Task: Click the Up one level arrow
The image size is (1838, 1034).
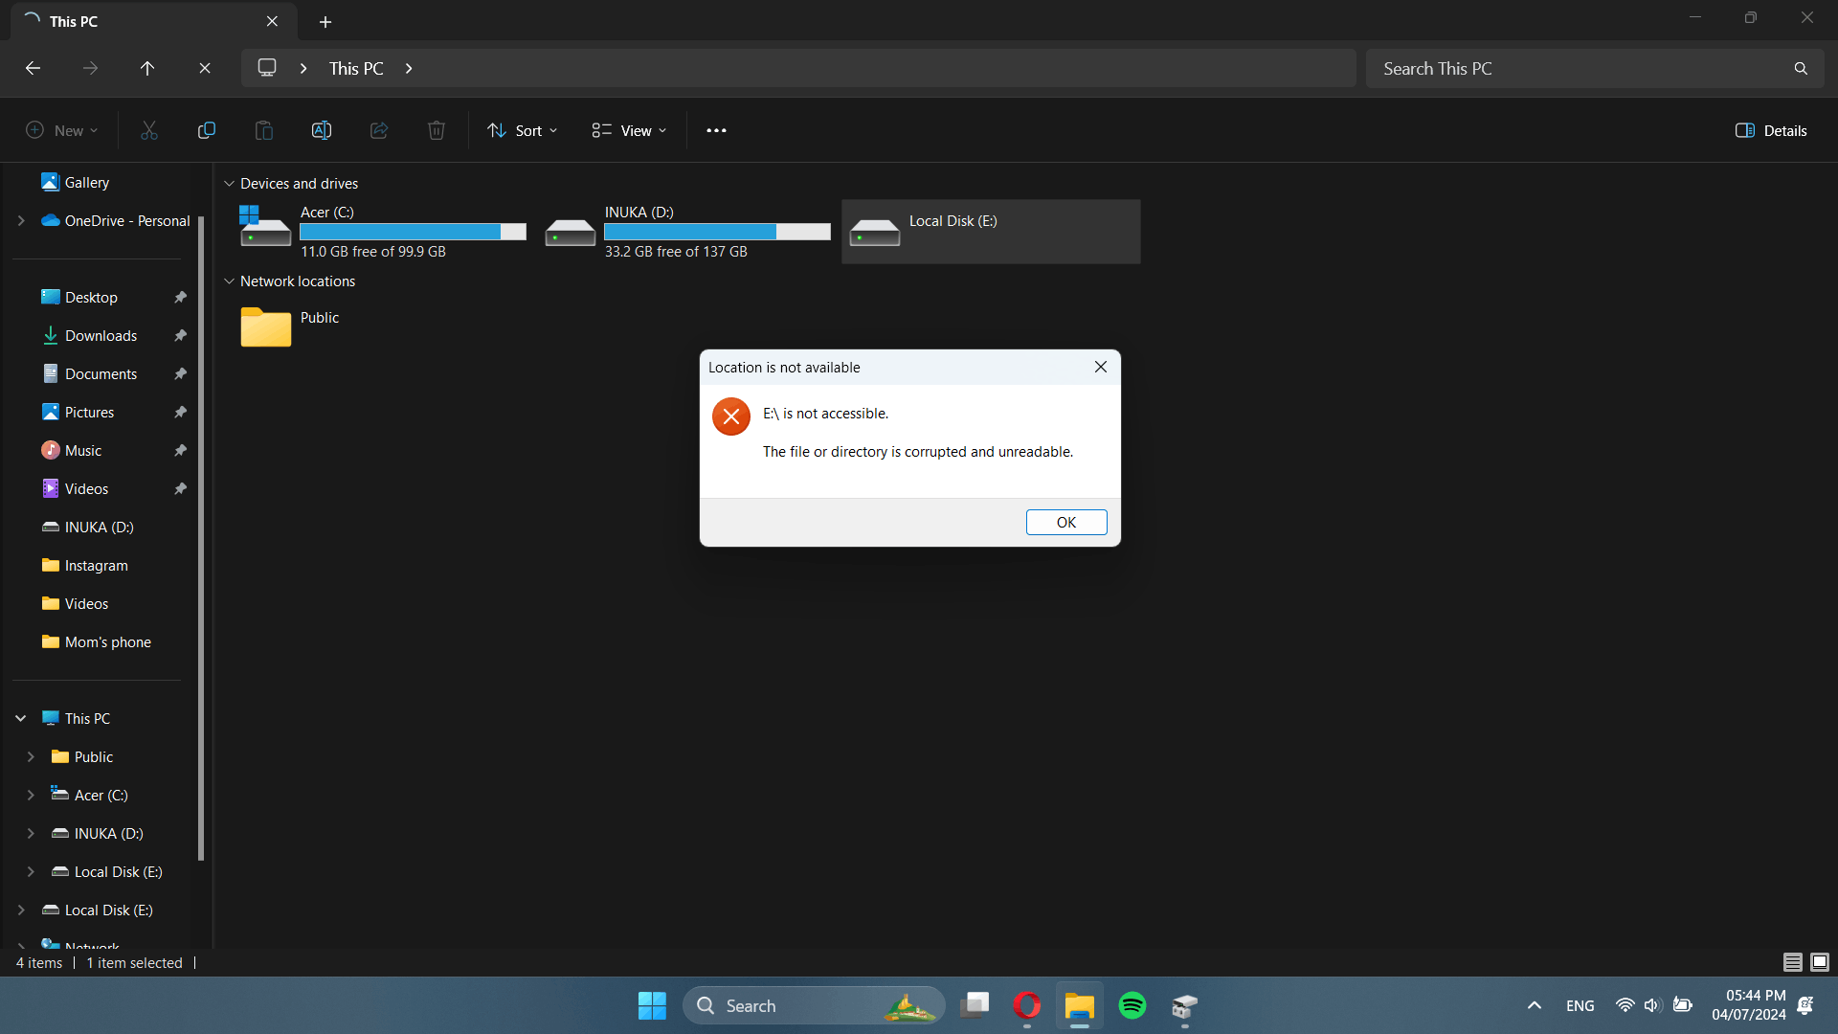Action: click(147, 68)
